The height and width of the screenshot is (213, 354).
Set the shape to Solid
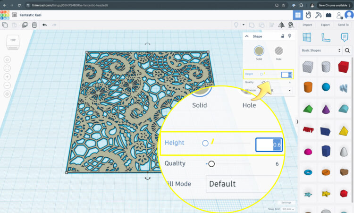click(259, 51)
